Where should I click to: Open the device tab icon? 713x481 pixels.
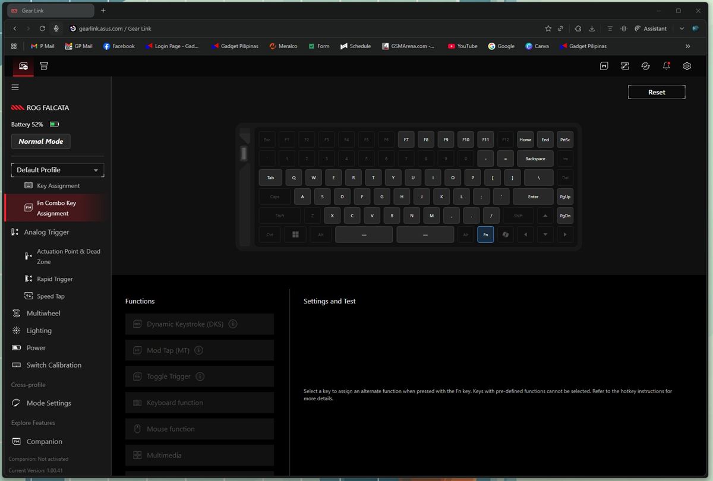(x=23, y=66)
